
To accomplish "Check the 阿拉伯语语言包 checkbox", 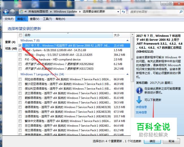I will pos(20,79).
